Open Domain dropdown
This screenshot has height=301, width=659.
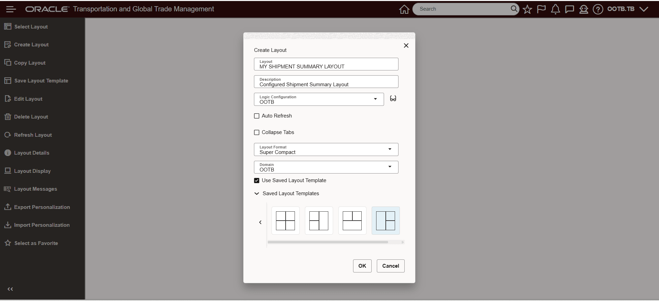click(326, 167)
